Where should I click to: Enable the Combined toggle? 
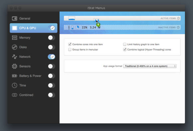52,95
